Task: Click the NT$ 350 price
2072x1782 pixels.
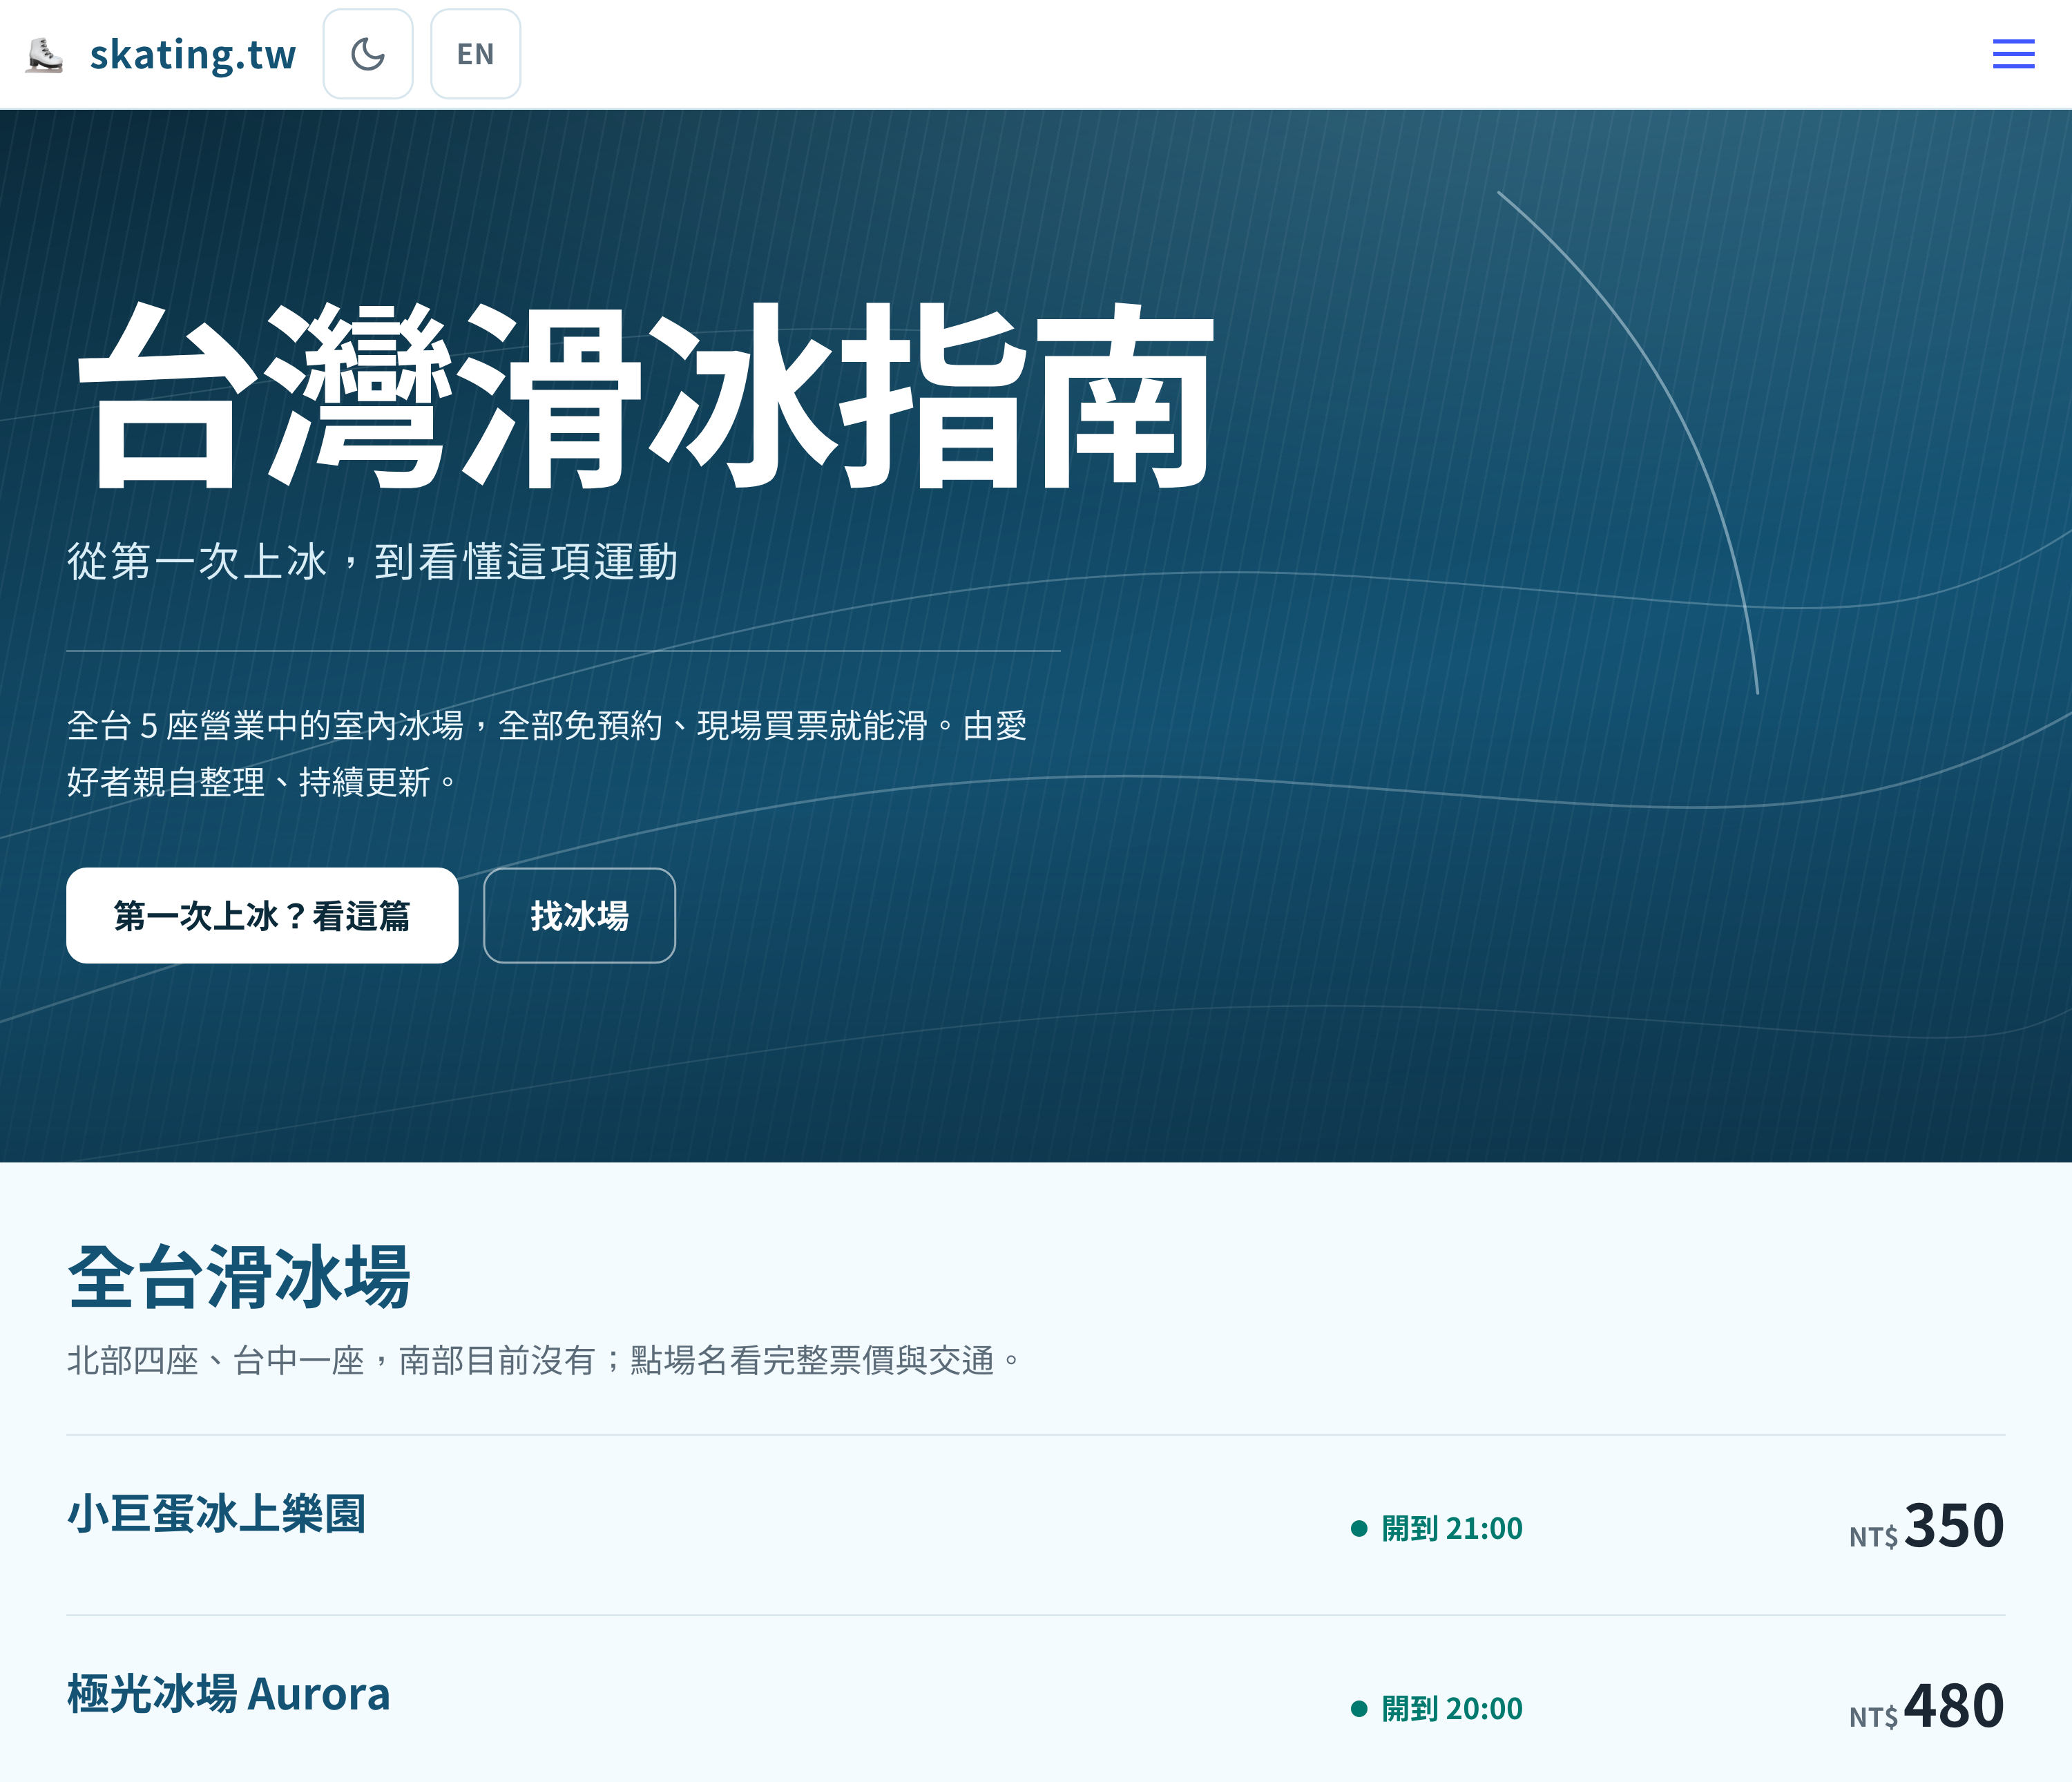Action: pyautogui.click(x=1926, y=1526)
